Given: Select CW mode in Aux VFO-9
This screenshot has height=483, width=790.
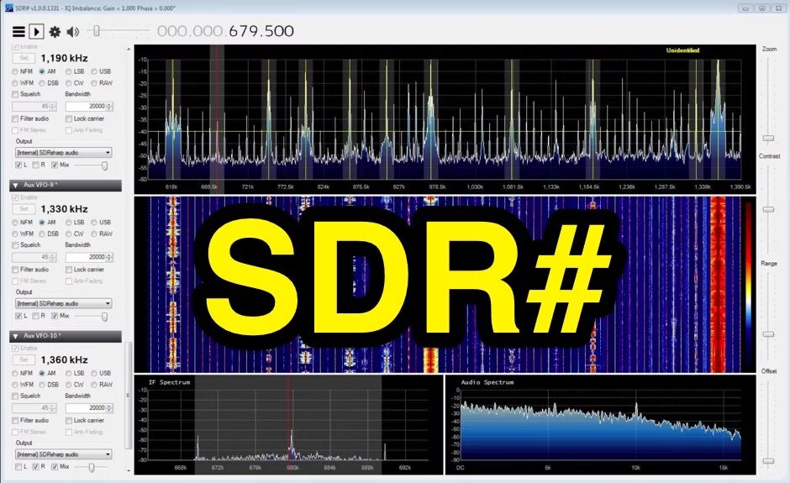Looking at the screenshot, I should pyautogui.click(x=69, y=234).
